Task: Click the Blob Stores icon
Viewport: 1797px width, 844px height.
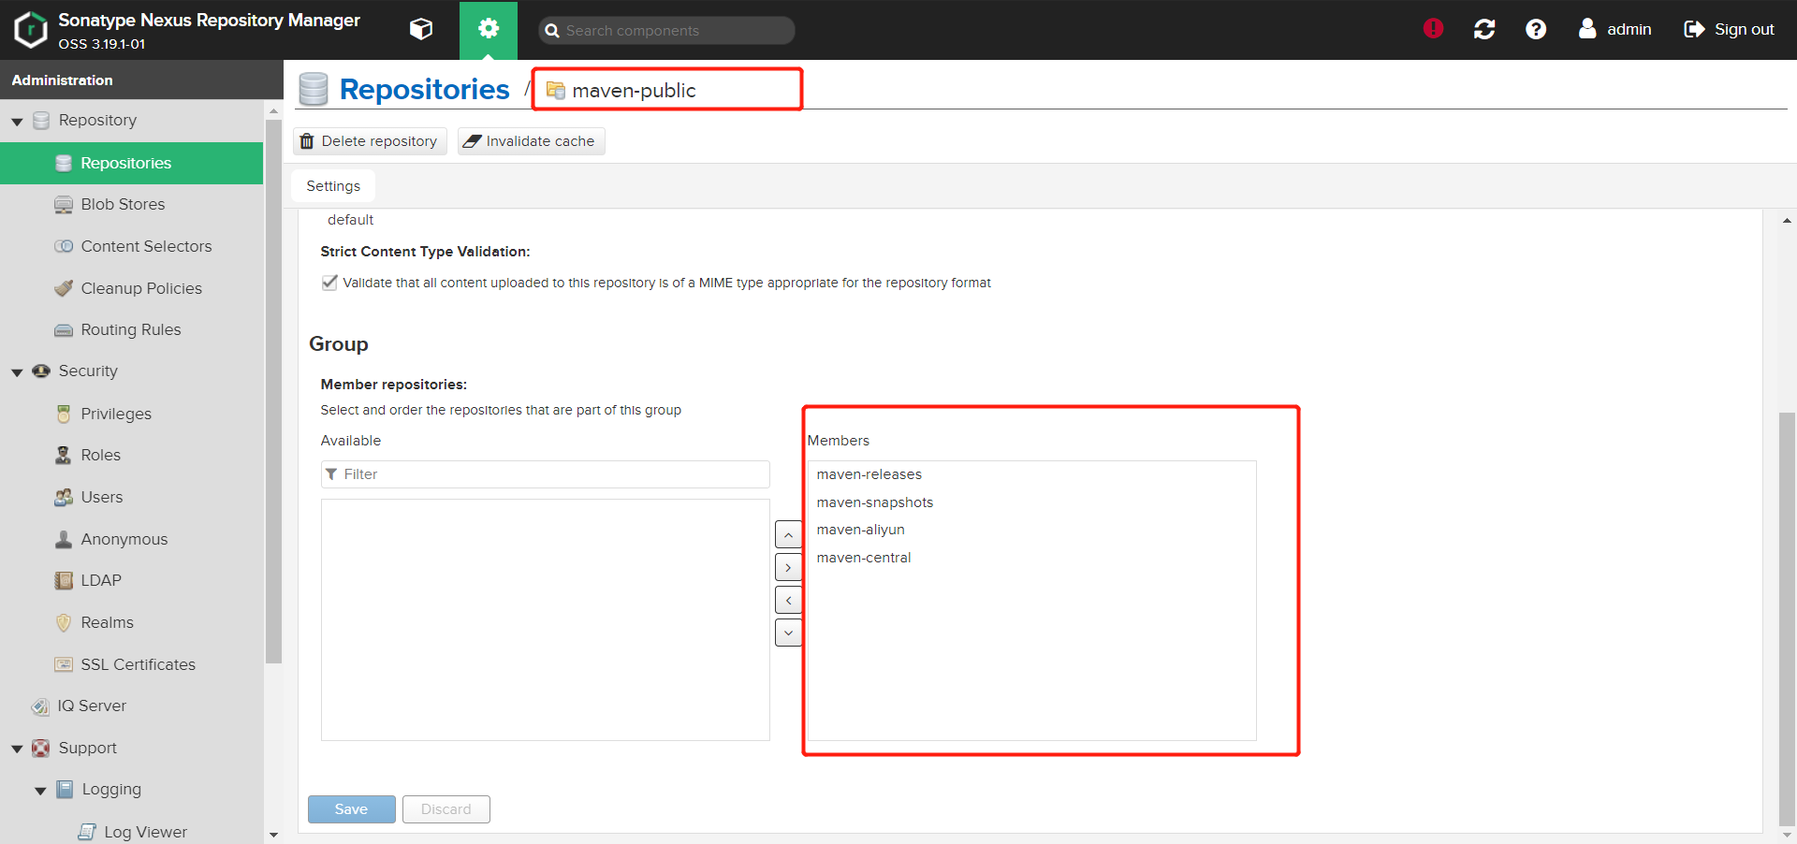Action: click(x=64, y=205)
